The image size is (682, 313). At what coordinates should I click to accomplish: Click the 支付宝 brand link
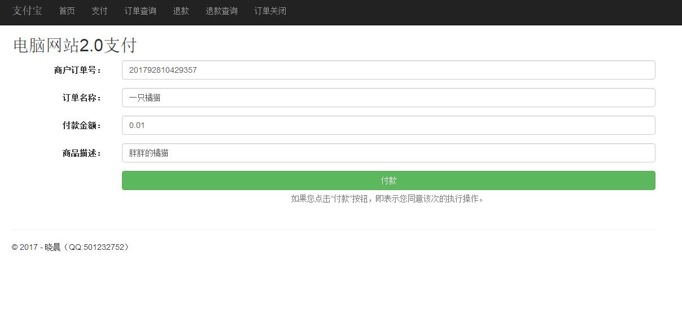[x=27, y=11]
